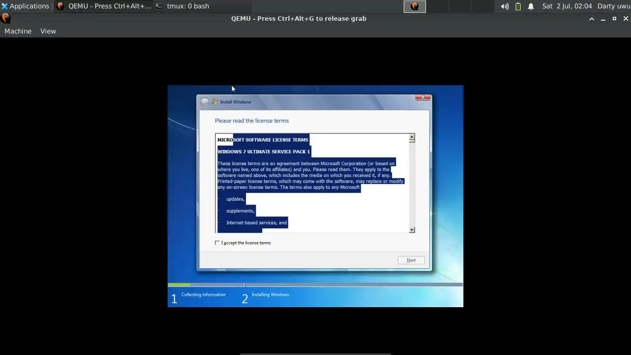Click the 'Installing Windows' step label

(270, 294)
